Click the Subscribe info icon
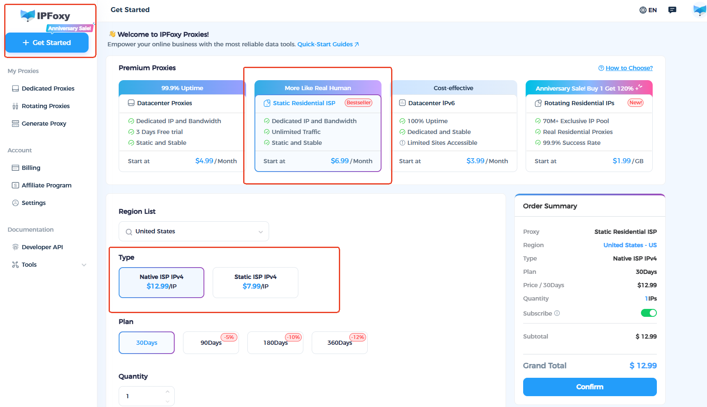The image size is (707, 407). pos(557,313)
